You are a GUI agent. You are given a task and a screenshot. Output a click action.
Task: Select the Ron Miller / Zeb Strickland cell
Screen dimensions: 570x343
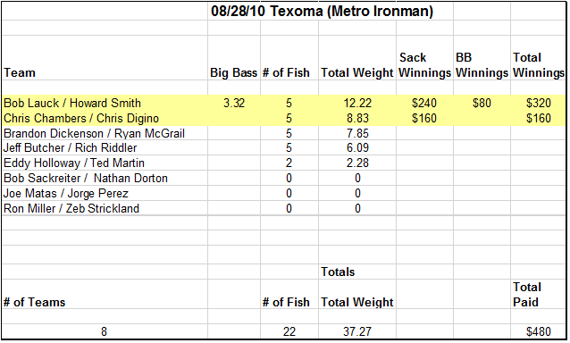[x=105, y=208]
